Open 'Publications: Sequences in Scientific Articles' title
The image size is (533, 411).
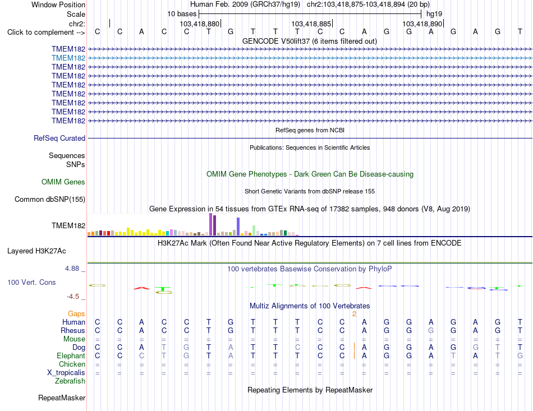point(310,147)
